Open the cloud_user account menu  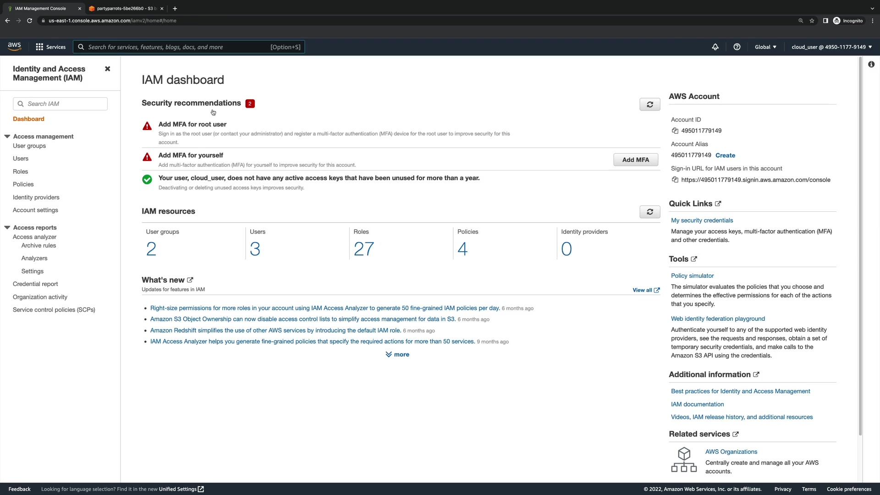click(831, 47)
